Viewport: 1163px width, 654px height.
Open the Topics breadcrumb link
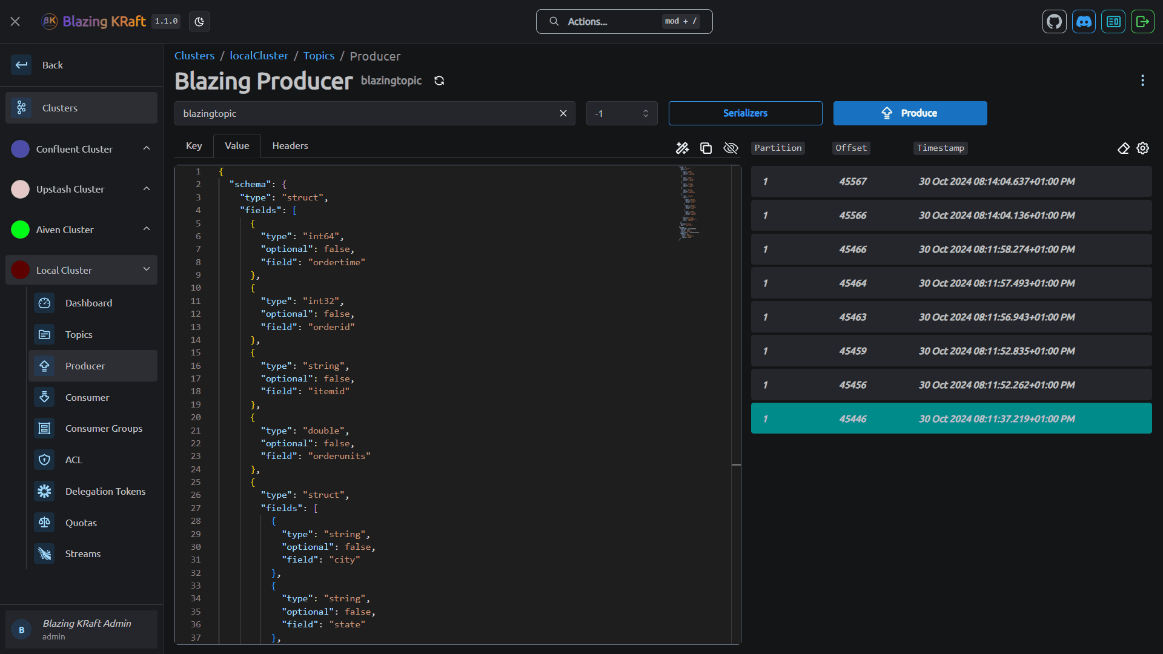coord(319,56)
